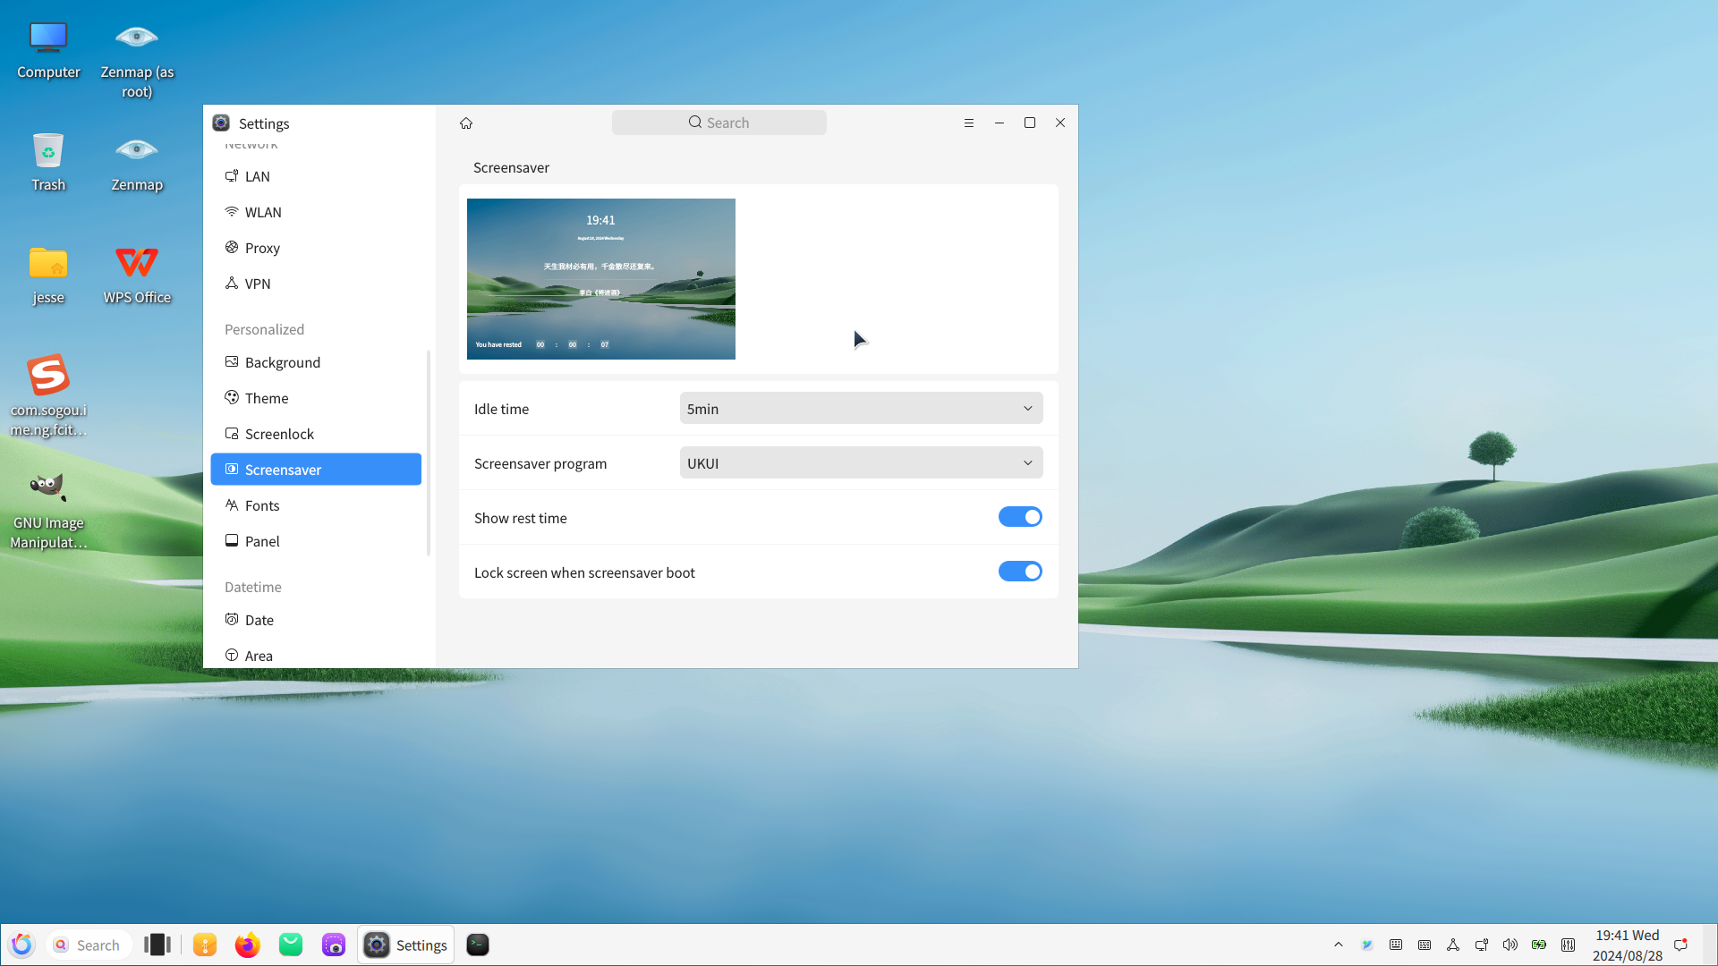
Task: Click the Settings sidebar scrollbar
Action: [x=429, y=453]
